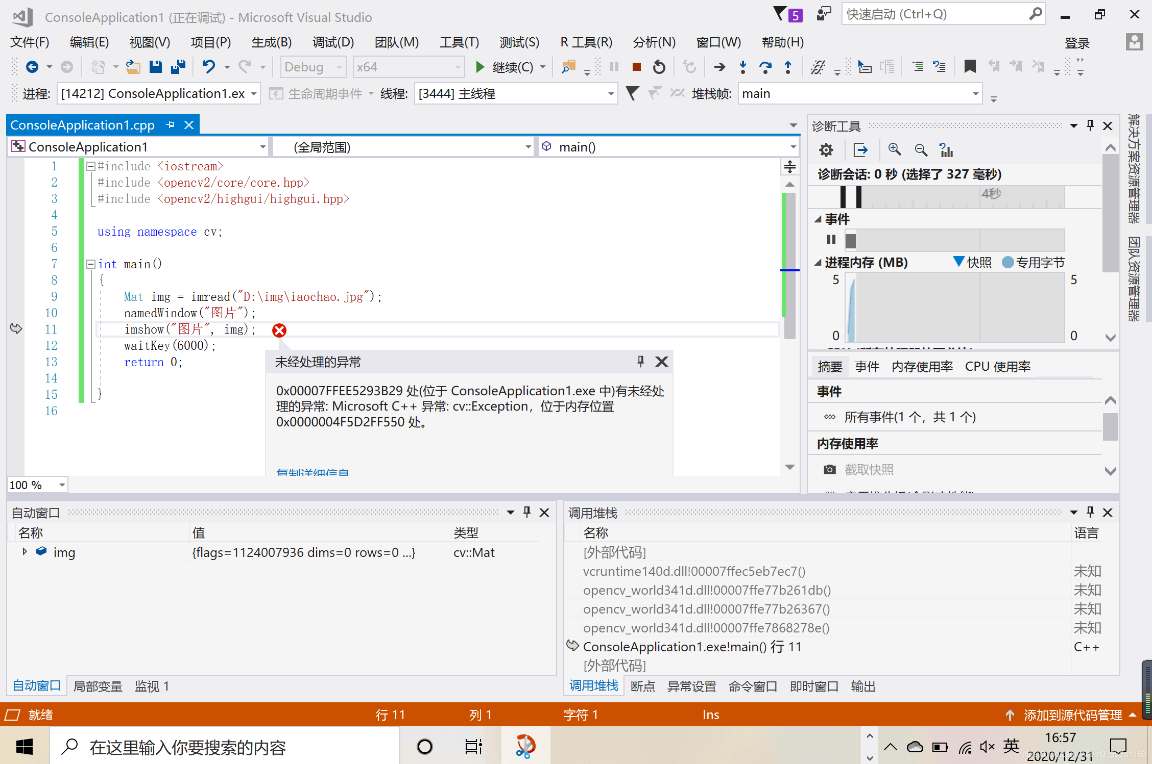Switch to the Locals tab 局部变量

(x=98, y=686)
